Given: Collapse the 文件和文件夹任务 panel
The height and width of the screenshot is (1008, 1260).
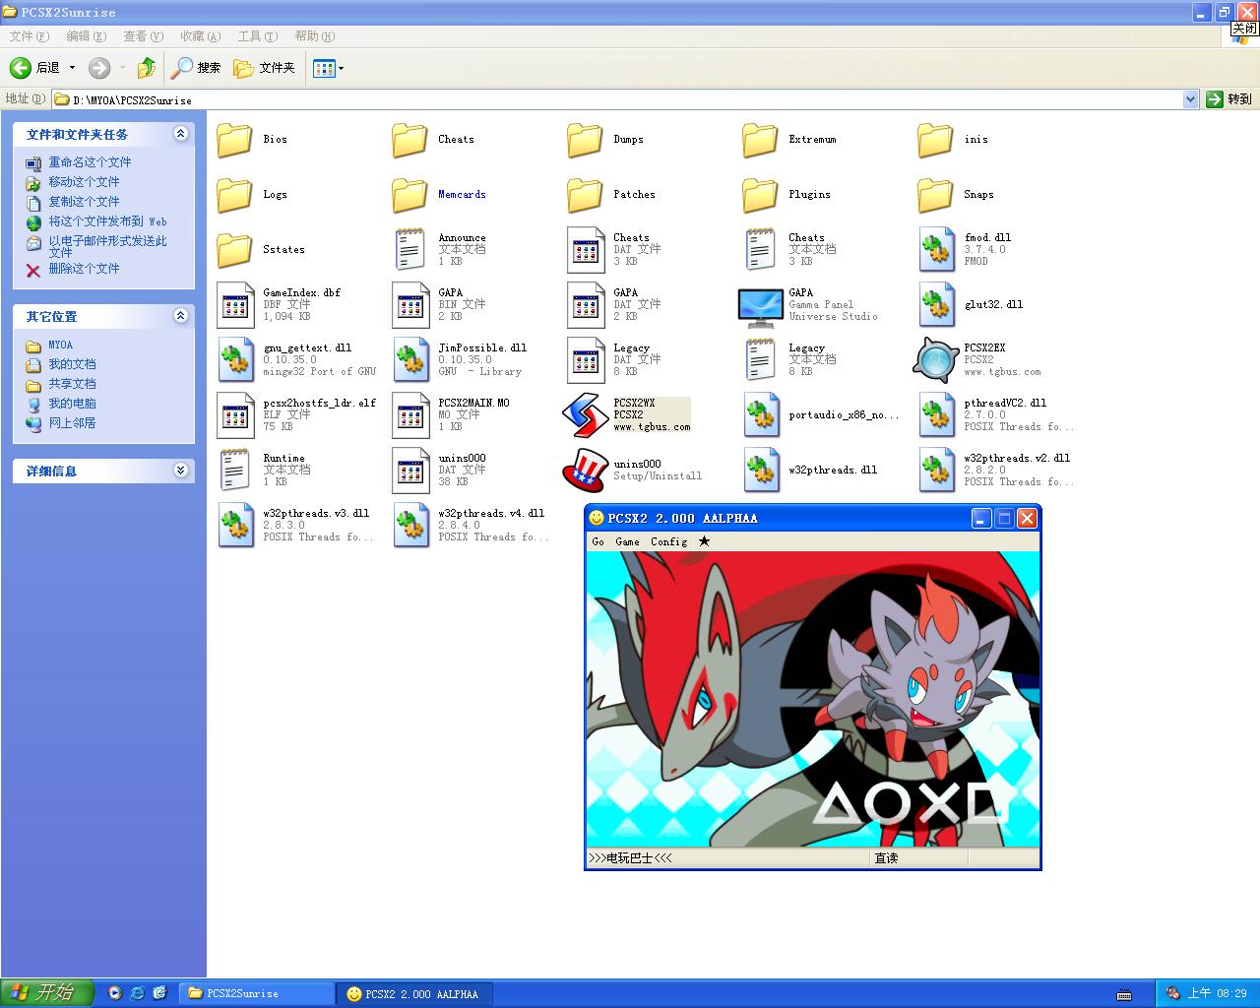Looking at the screenshot, I should [180, 134].
